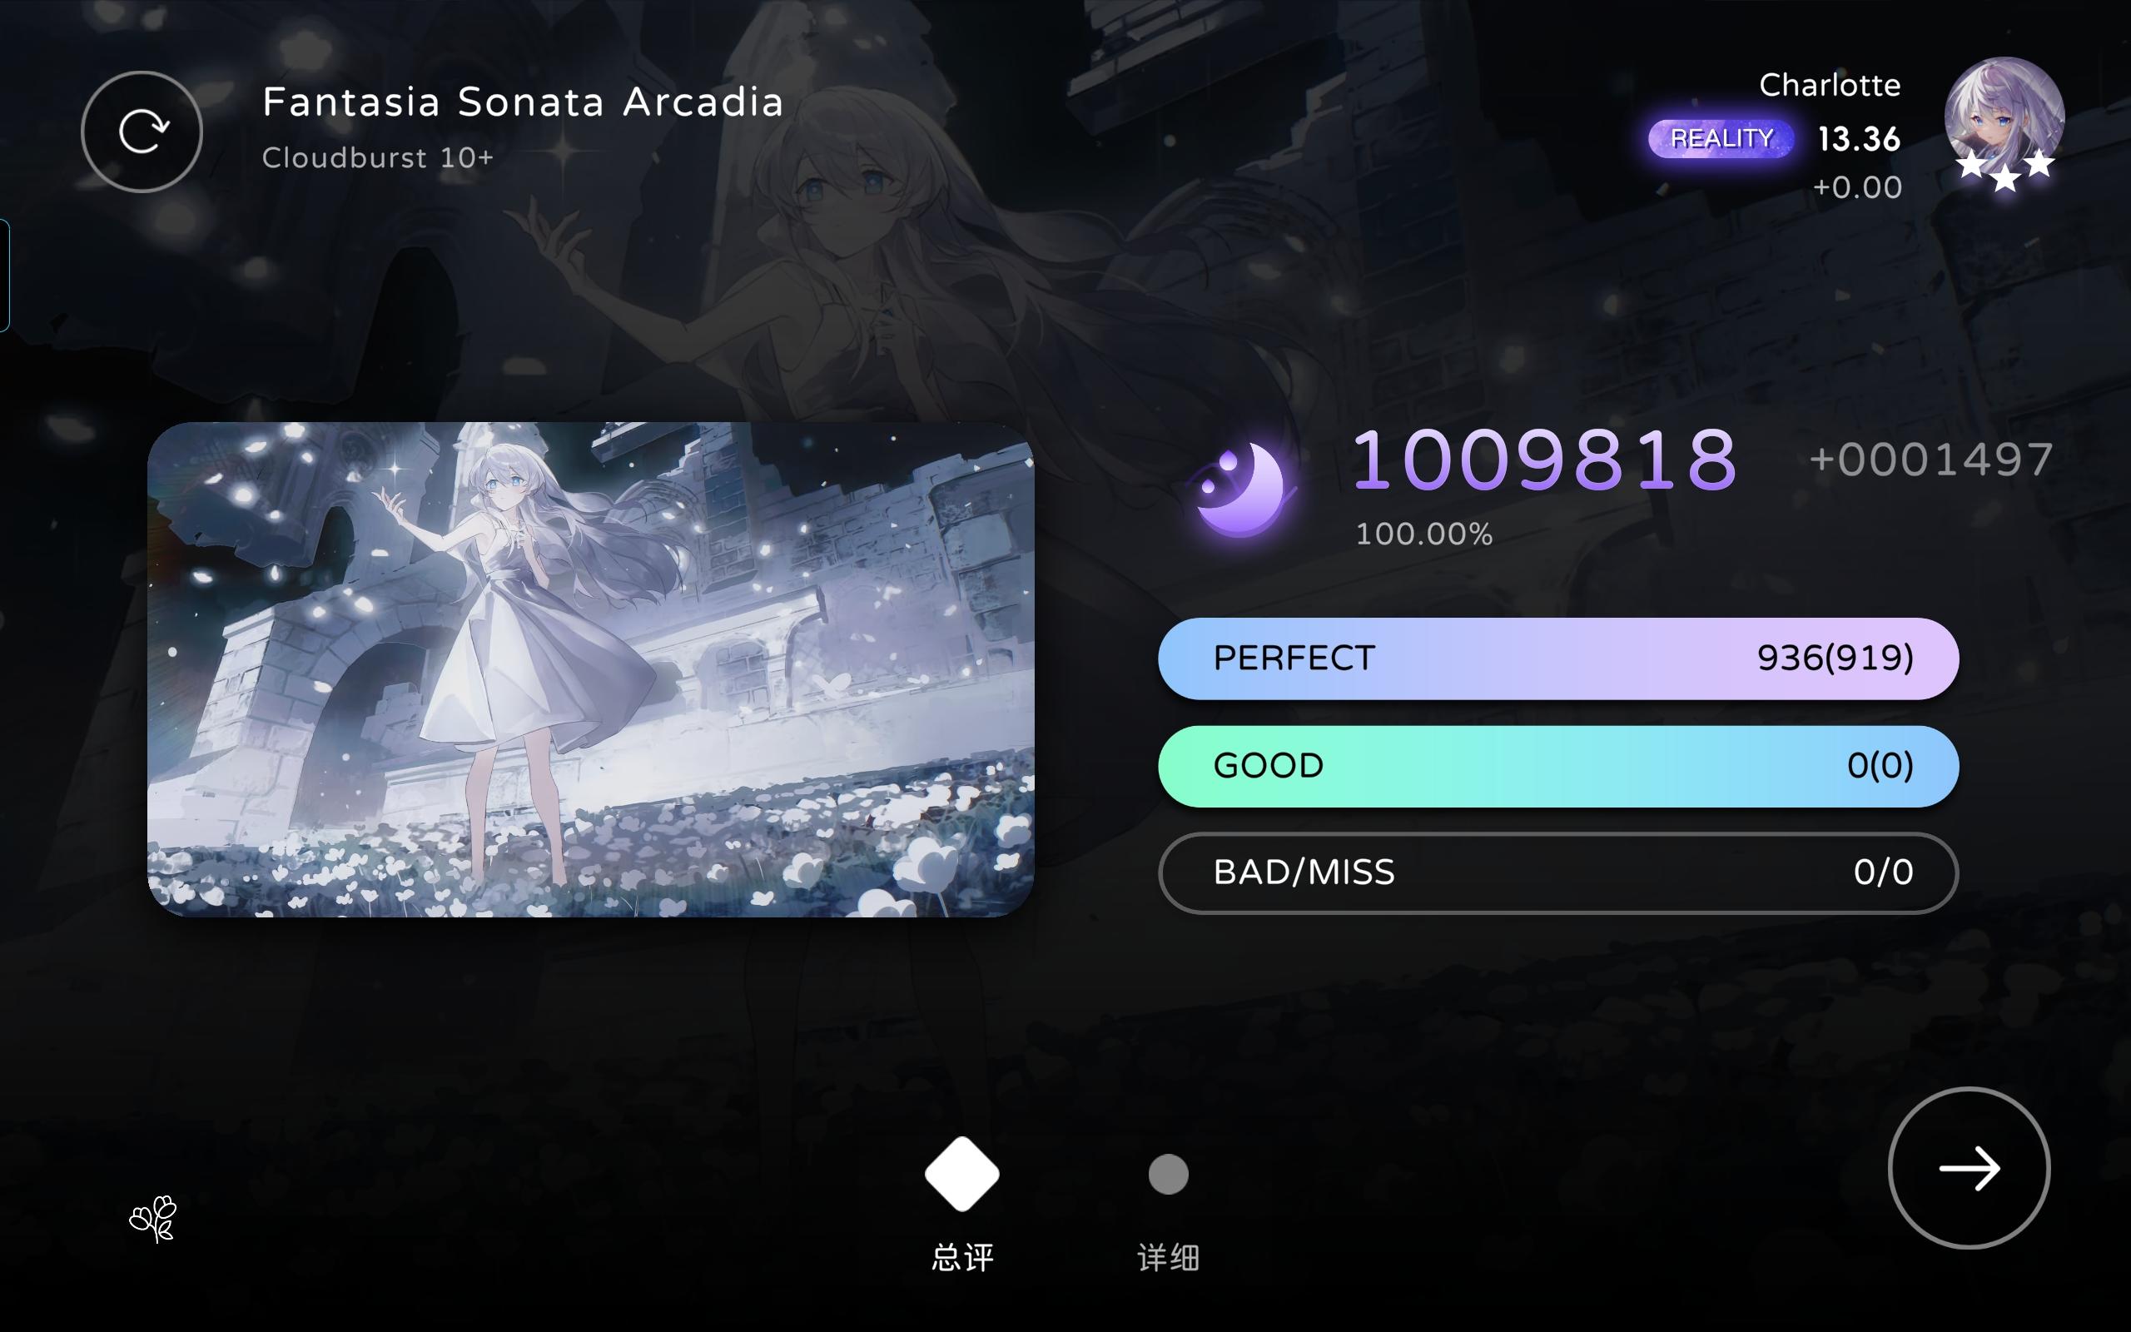The width and height of the screenshot is (2131, 1332).
Task: Click the Cloudburst 10+ difficulty label
Action: tap(378, 157)
